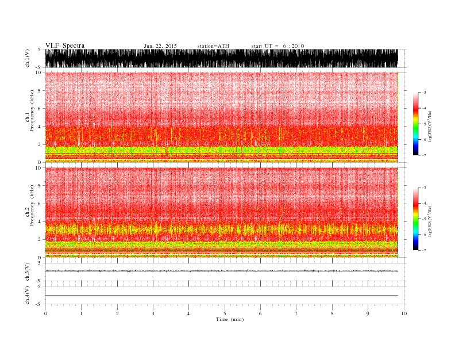Image resolution: width=455 pixels, height=352 pixels.
Task: Click time axis tick label "8"
Action: pyautogui.click(x=332, y=313)
